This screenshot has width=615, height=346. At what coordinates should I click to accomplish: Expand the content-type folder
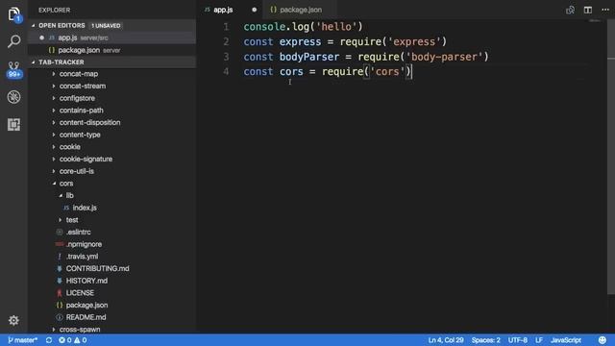pyautogui.click(x=80, y=135)
